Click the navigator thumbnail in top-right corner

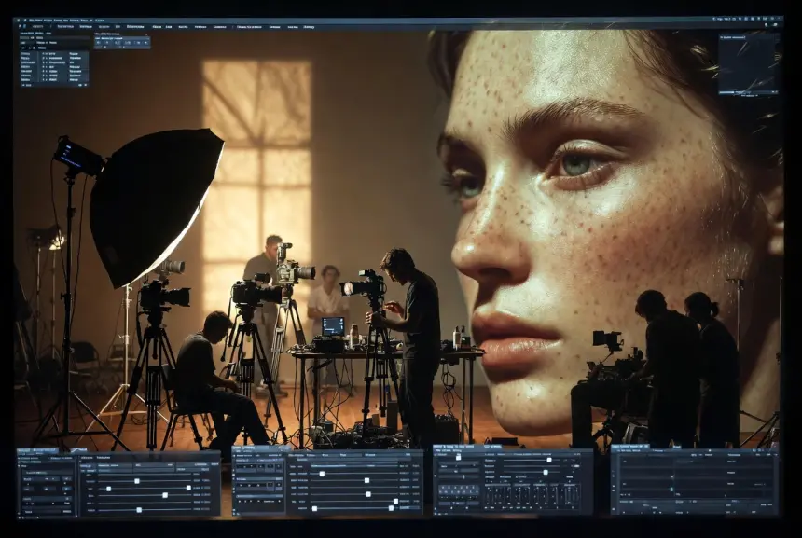tap(748, 63)
